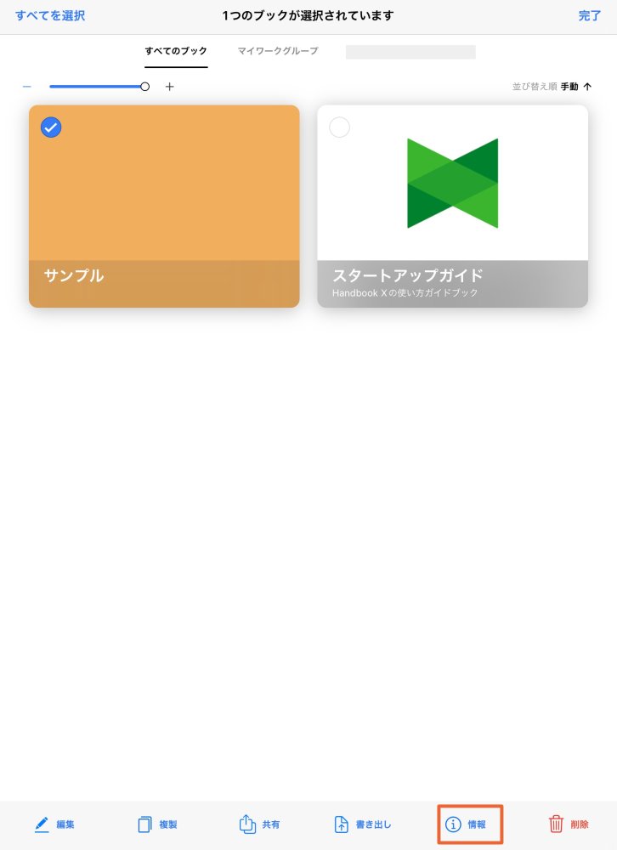Decrease thumbnail size with minus icon
The width and height of the screenshot is (617, 850).
point(26,87)
